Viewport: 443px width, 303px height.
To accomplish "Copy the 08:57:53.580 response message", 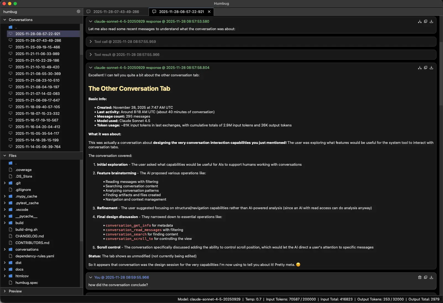I will 426,22.
